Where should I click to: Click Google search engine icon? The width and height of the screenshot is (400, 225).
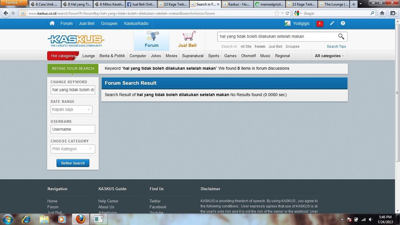297,13
